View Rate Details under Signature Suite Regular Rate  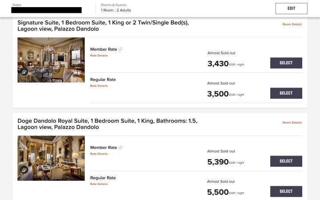(x=99, y=86)
